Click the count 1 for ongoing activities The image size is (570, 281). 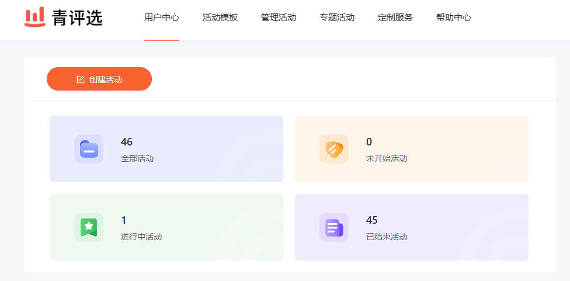124,220
